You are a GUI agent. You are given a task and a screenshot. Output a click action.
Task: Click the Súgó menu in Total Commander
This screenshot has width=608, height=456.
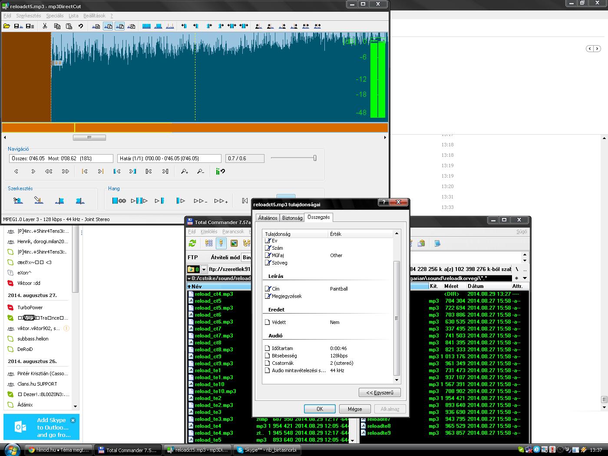click(522, 231)
